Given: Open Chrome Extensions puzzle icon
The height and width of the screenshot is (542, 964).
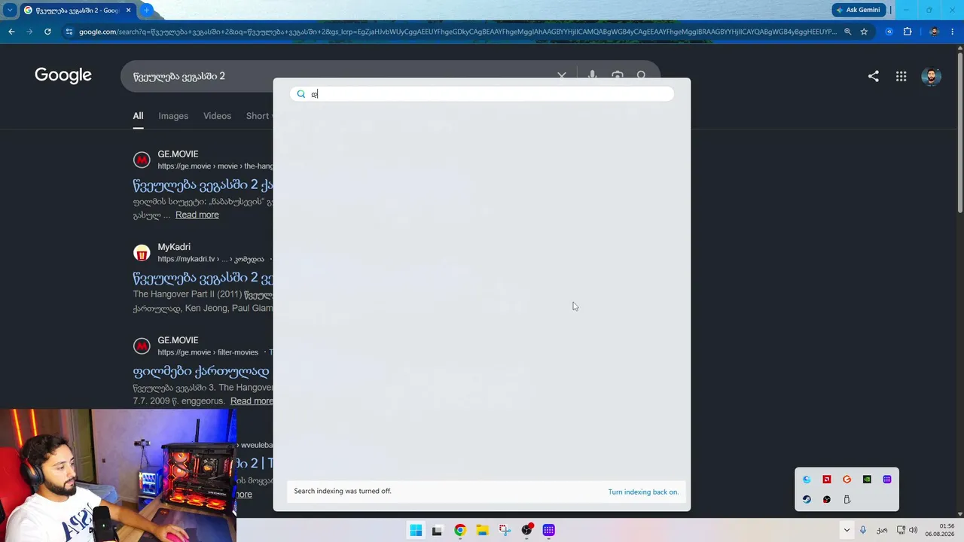Looking at the screenshot, I should [x=908, y=32].
